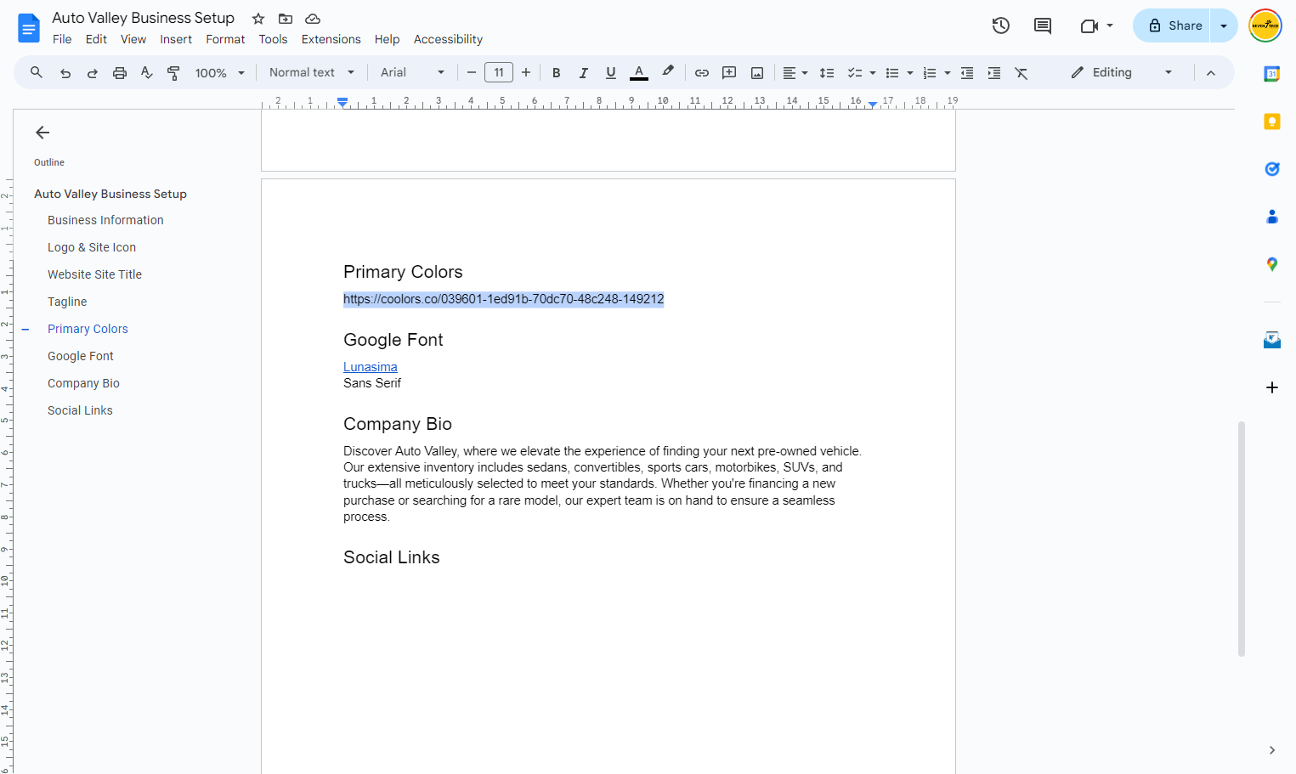The height and width of the screenshot is (774, 1296).
Task: Toggle underline formatting
Action: (611, 73)
